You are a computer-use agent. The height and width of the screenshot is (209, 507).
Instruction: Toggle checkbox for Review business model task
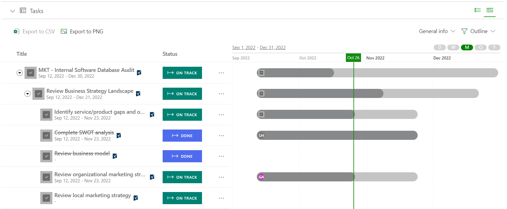click(x=46, y=156)
